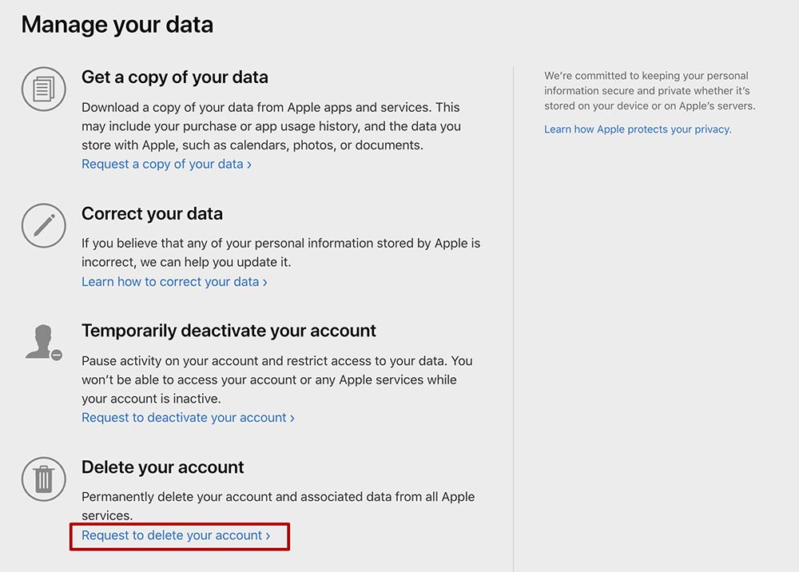Image resolution: width=799 pixels, height=572 pixels.
Task: Click chevron after delete your account link
Action: click(268, 536)
